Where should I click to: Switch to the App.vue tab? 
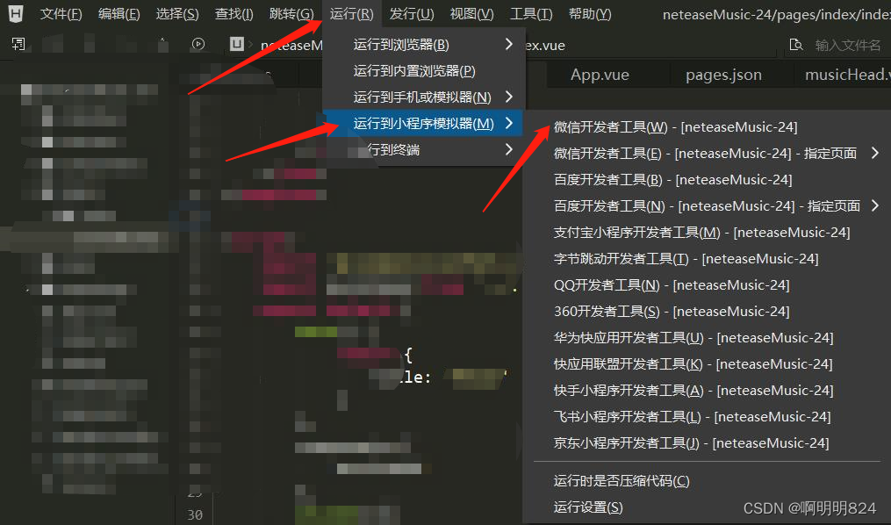[600, 75]
